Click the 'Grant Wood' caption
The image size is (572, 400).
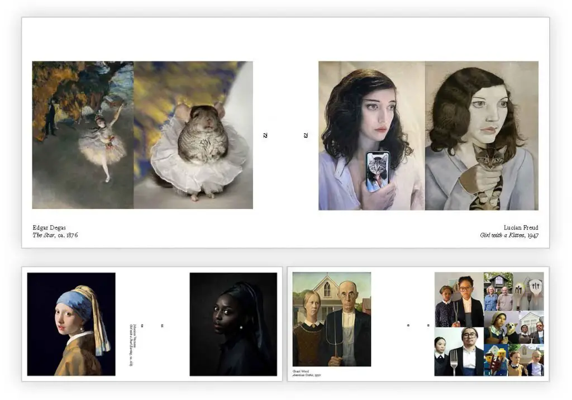click(x=300, y=371)
